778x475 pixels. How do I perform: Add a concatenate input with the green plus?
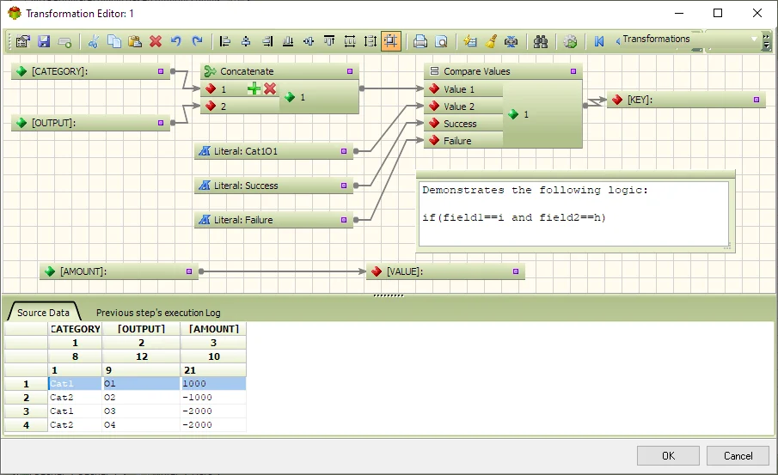[254, 88]
